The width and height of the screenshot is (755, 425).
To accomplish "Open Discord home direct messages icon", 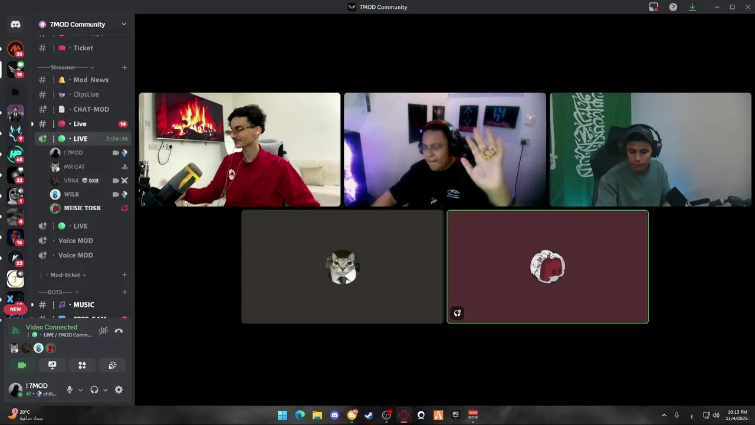I will [15, 24].
